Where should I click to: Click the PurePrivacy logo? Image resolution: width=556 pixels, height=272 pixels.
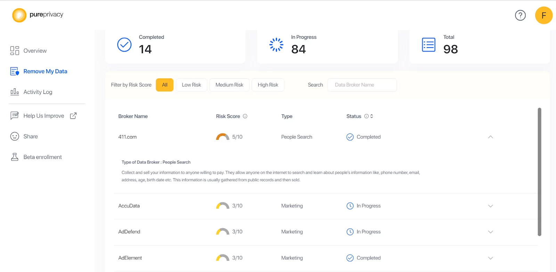38,15
